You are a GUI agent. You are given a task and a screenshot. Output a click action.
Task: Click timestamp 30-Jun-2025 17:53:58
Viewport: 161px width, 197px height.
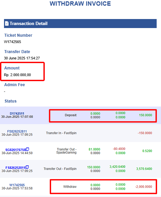(17, 188)
